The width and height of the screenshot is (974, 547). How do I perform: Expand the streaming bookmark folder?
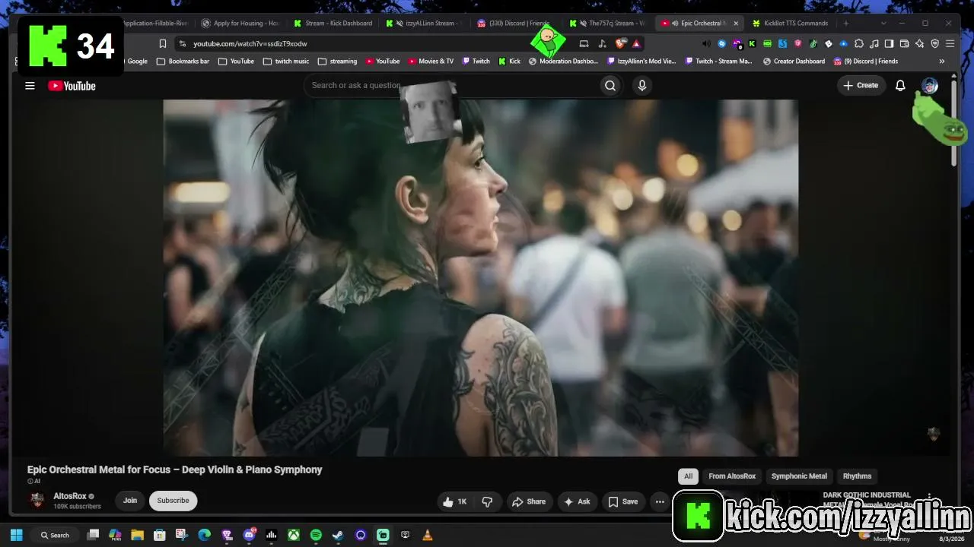click(337, 62)
